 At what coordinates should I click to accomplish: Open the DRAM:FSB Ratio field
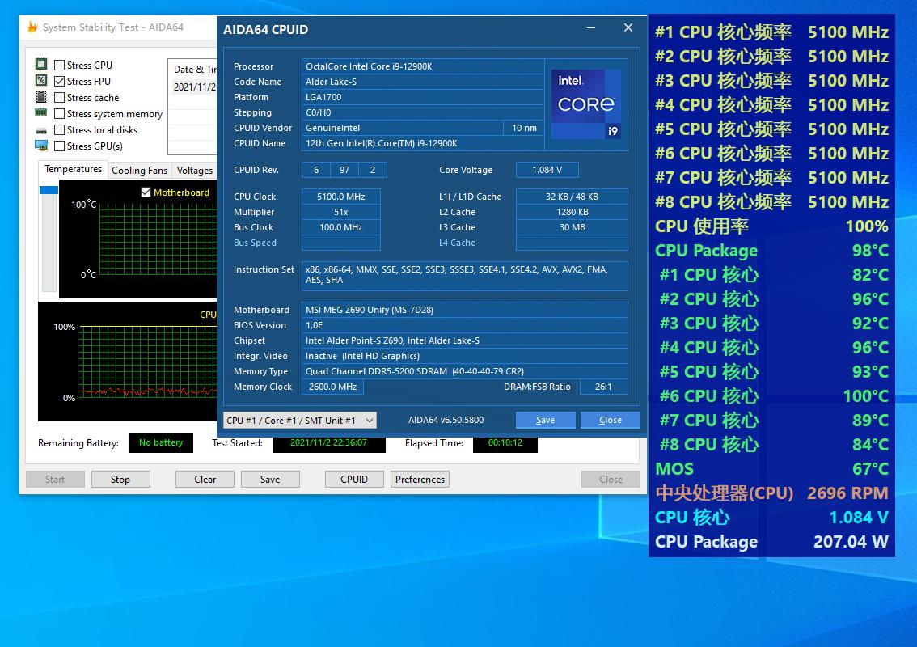603,387
